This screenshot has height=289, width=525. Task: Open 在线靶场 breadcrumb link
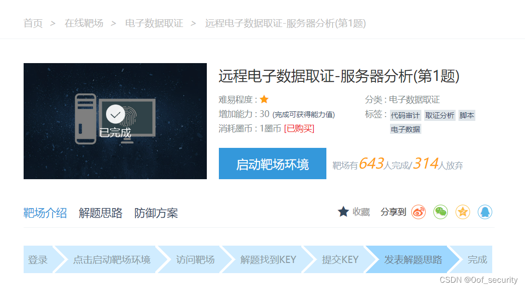tap(84, 24)
